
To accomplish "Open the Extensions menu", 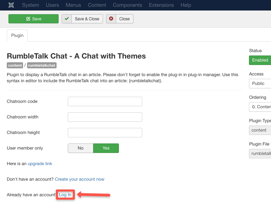I will click(161, 5).
